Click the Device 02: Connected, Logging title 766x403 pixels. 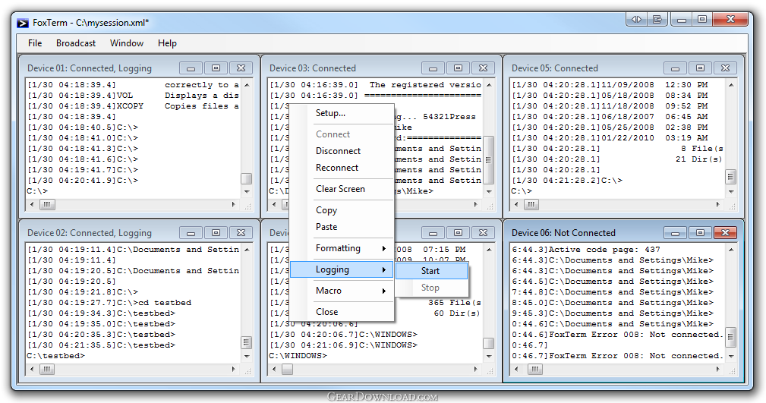(x=90, y=233)
